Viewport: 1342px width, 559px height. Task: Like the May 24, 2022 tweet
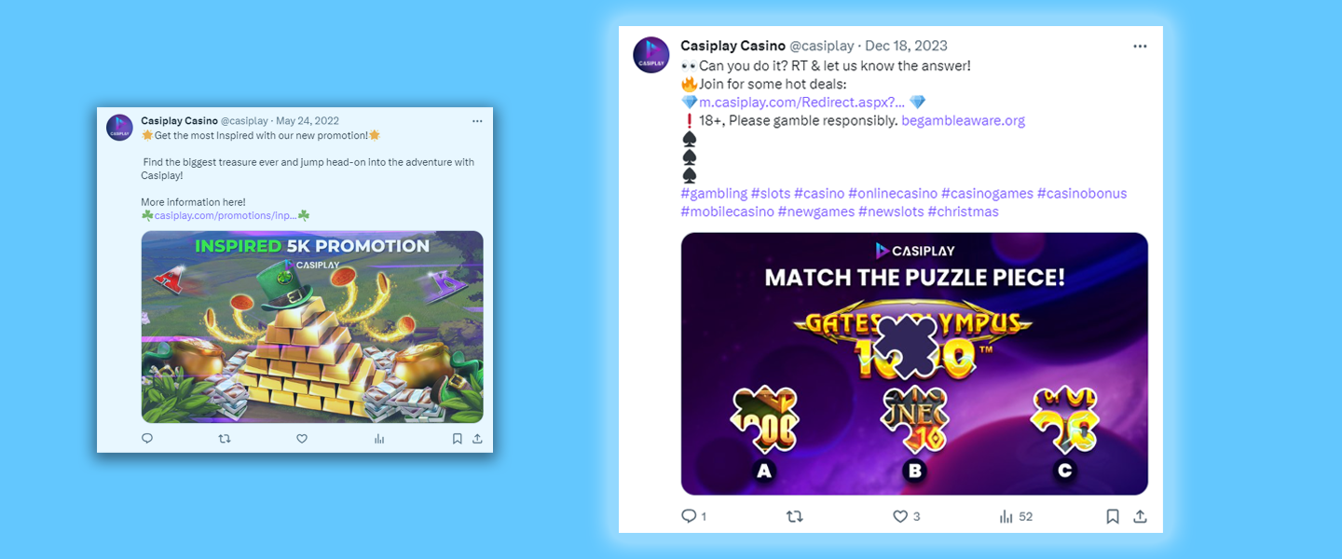(x=302, y=438)
